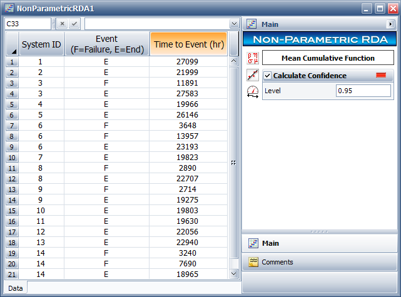
Task: Click the cancel X icon by cell reference
Action: (x=62, y=24)
